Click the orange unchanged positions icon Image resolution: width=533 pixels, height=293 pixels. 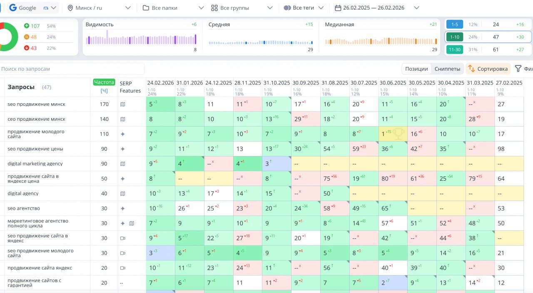click(x=27, y=37)
